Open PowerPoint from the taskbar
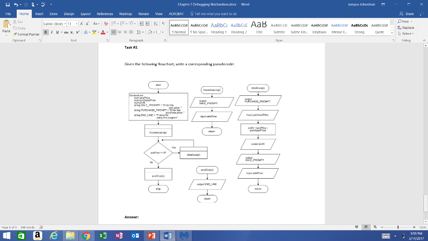Image resolution: width=428 pixels, height=241 pixels. pos(151,236)
